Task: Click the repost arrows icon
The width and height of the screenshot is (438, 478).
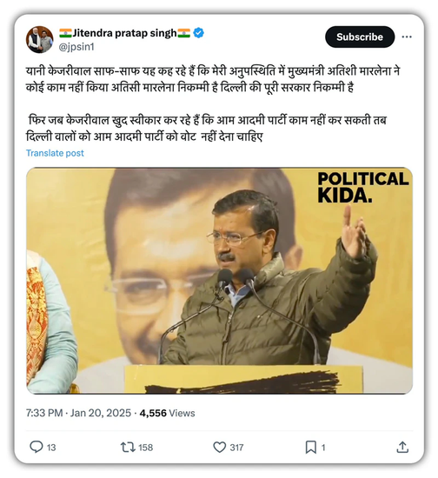Action: pos(128,448)
